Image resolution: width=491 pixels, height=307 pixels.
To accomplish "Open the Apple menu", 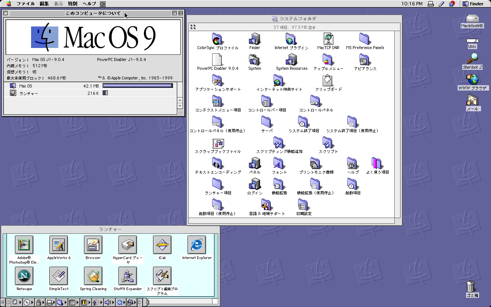I will [8, 4].
